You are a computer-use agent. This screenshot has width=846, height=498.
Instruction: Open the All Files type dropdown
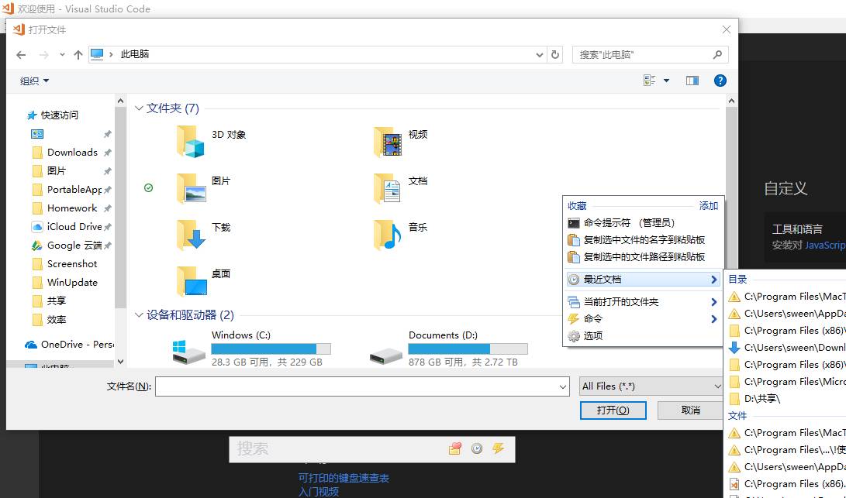tap(650, 386)
